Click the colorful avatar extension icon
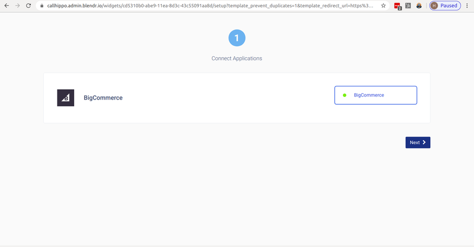The image size is (474, 247). tap(419, 6)
